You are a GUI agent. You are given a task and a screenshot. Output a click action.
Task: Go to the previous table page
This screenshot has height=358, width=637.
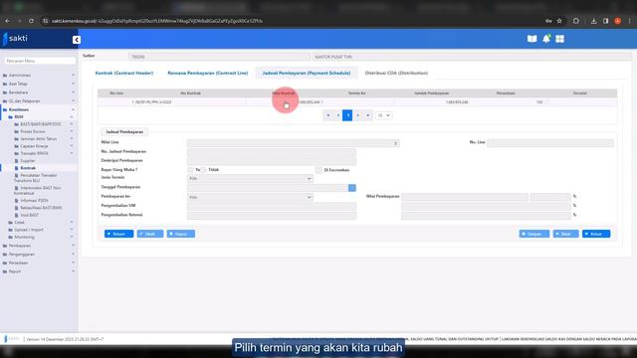pyautogui.click(x=338, y=115)
